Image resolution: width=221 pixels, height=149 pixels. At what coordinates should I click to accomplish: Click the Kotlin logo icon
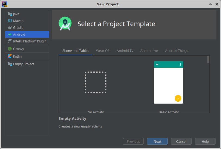click(10, 56)
